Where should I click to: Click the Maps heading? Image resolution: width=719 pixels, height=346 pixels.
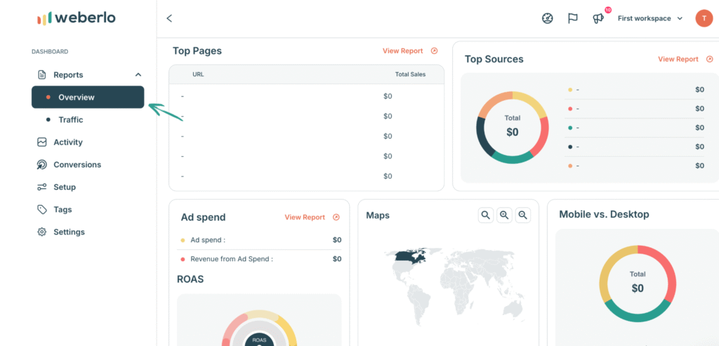click(378, 215)
